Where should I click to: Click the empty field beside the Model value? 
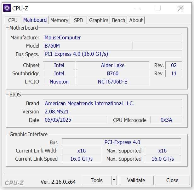pos(157,46)
